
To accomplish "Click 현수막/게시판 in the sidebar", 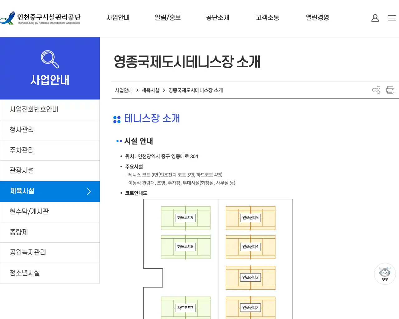I will [28, 212].
